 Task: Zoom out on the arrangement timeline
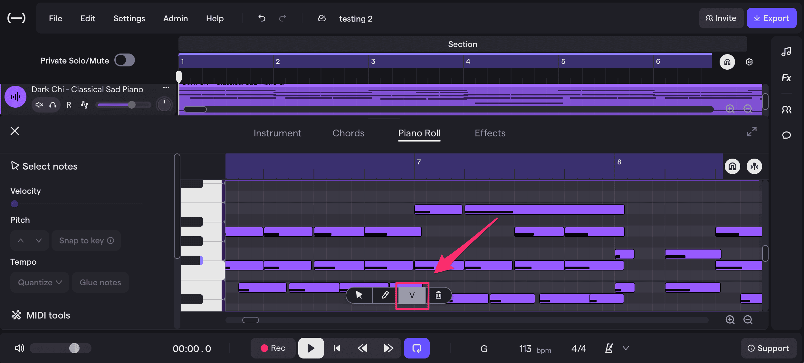(x=748, y=109)
